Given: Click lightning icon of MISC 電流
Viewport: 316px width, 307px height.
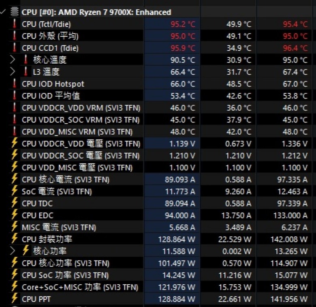Looking at the screenshot, I should click(x=14, y=227).
